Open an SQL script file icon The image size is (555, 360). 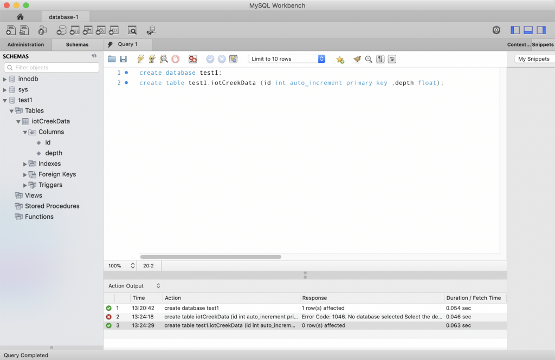pyautogui.click(x=24, y=30)
